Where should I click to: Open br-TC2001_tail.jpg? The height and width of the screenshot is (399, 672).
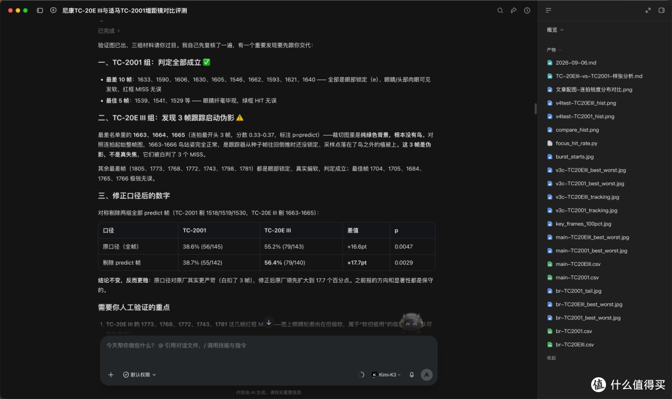578,291
